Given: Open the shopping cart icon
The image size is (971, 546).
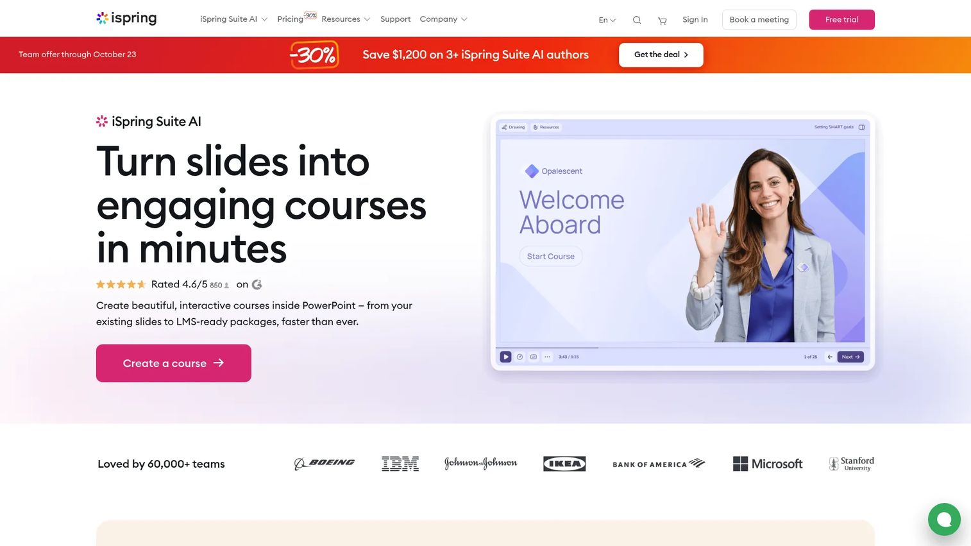Looking at the screenshot, I should (x=663, y=21).
